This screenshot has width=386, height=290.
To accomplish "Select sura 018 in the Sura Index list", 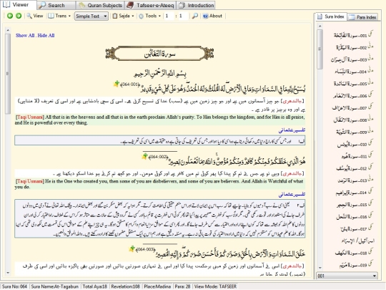I will tap(354, 253).
